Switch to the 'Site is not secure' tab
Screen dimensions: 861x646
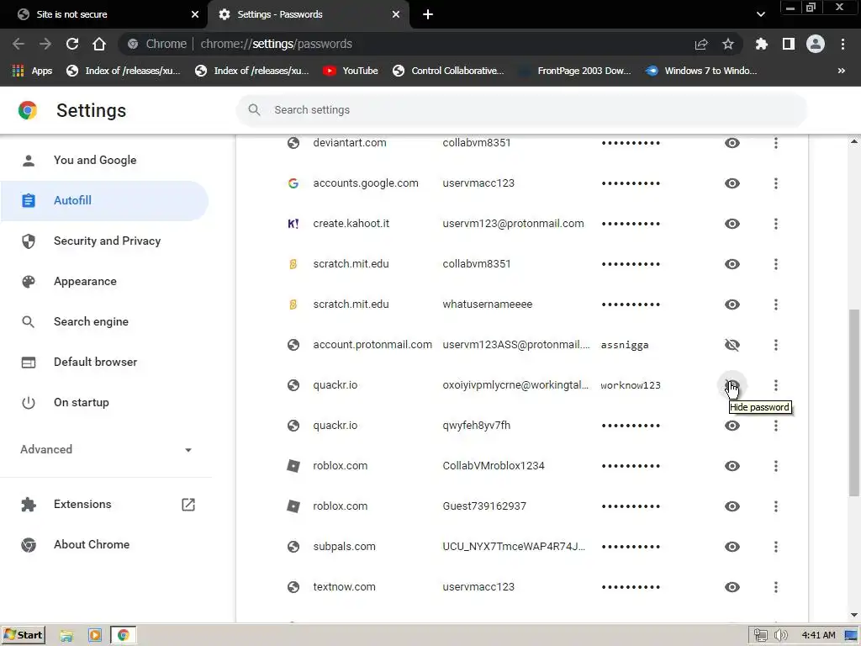point(104,14)
